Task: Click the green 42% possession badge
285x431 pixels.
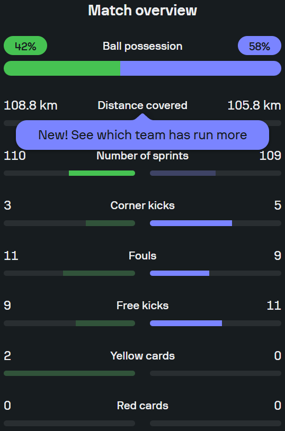Action: pos(25,46)
